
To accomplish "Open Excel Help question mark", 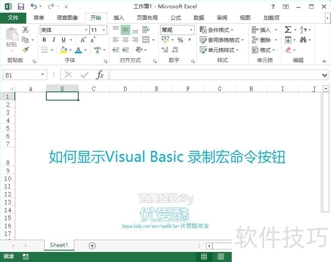I will 273,7.
